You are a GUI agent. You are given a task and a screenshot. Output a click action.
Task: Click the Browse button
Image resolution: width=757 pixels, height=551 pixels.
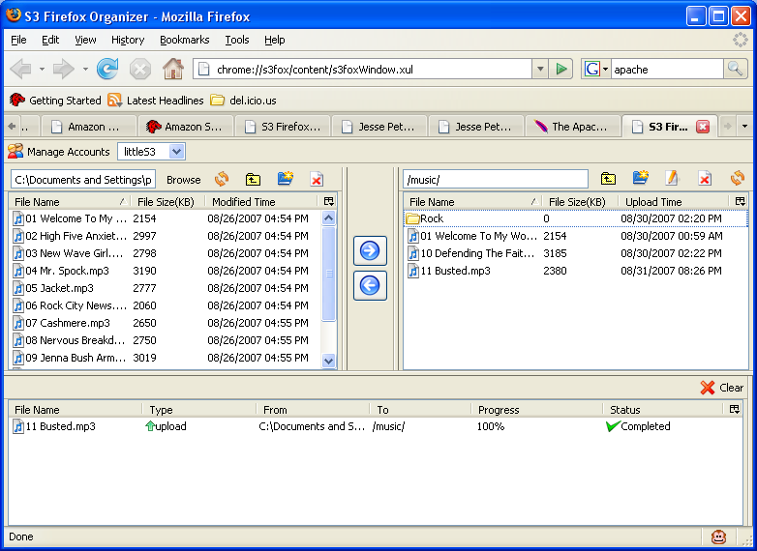pyautogui.click(x=184, y=180)
